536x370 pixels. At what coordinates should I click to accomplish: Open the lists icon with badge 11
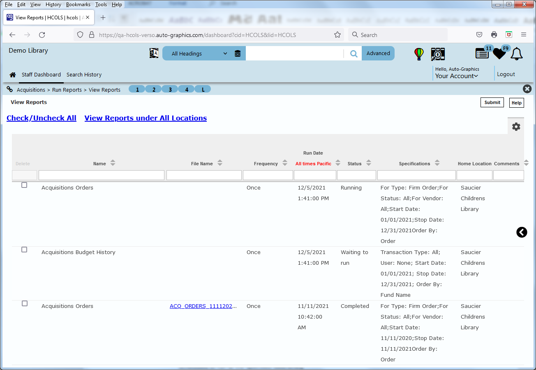[x=482, y=53]
